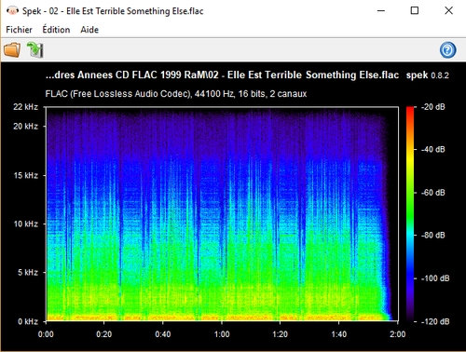Click the -60 dB scale label
The height and width of the screenshot is (352, 466).
pyautogui.click(x=433, y=193)
